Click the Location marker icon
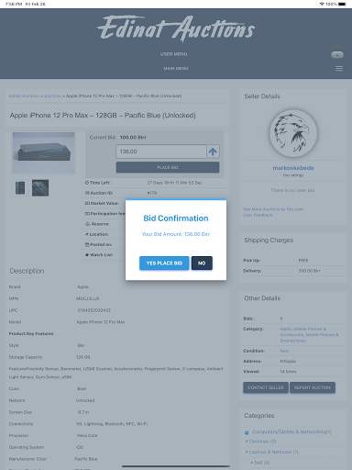Image resolution: width=352 pixels, height=470 pixels. tap(87, 234)
